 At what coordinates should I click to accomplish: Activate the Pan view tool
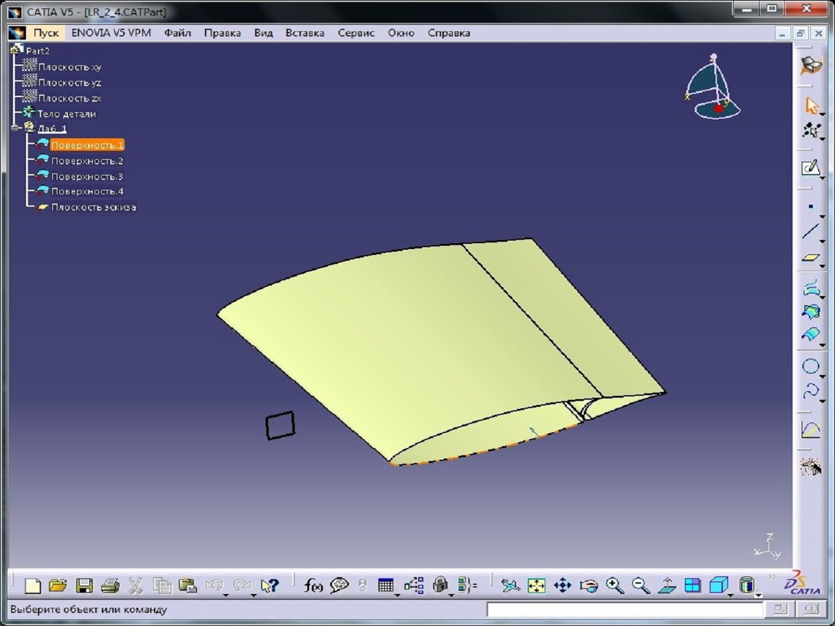point(562,586)
